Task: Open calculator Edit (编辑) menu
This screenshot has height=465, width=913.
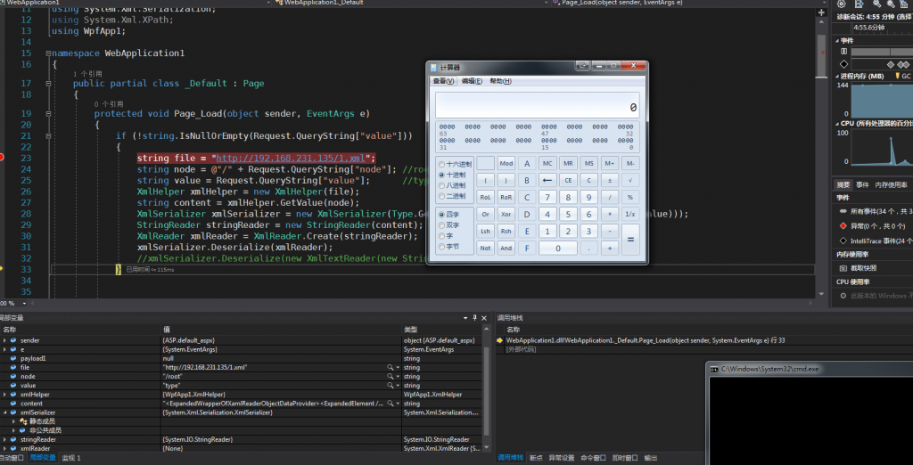Action: pyautogui.click(x=472, y=81)
